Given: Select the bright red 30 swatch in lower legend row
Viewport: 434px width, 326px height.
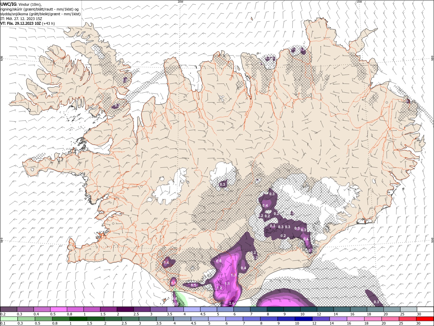Looking at the screenshot, I should (x=425, y=319).
